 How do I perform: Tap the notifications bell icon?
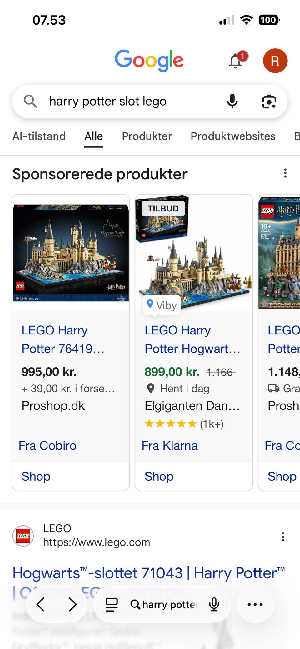coord(236,61)
